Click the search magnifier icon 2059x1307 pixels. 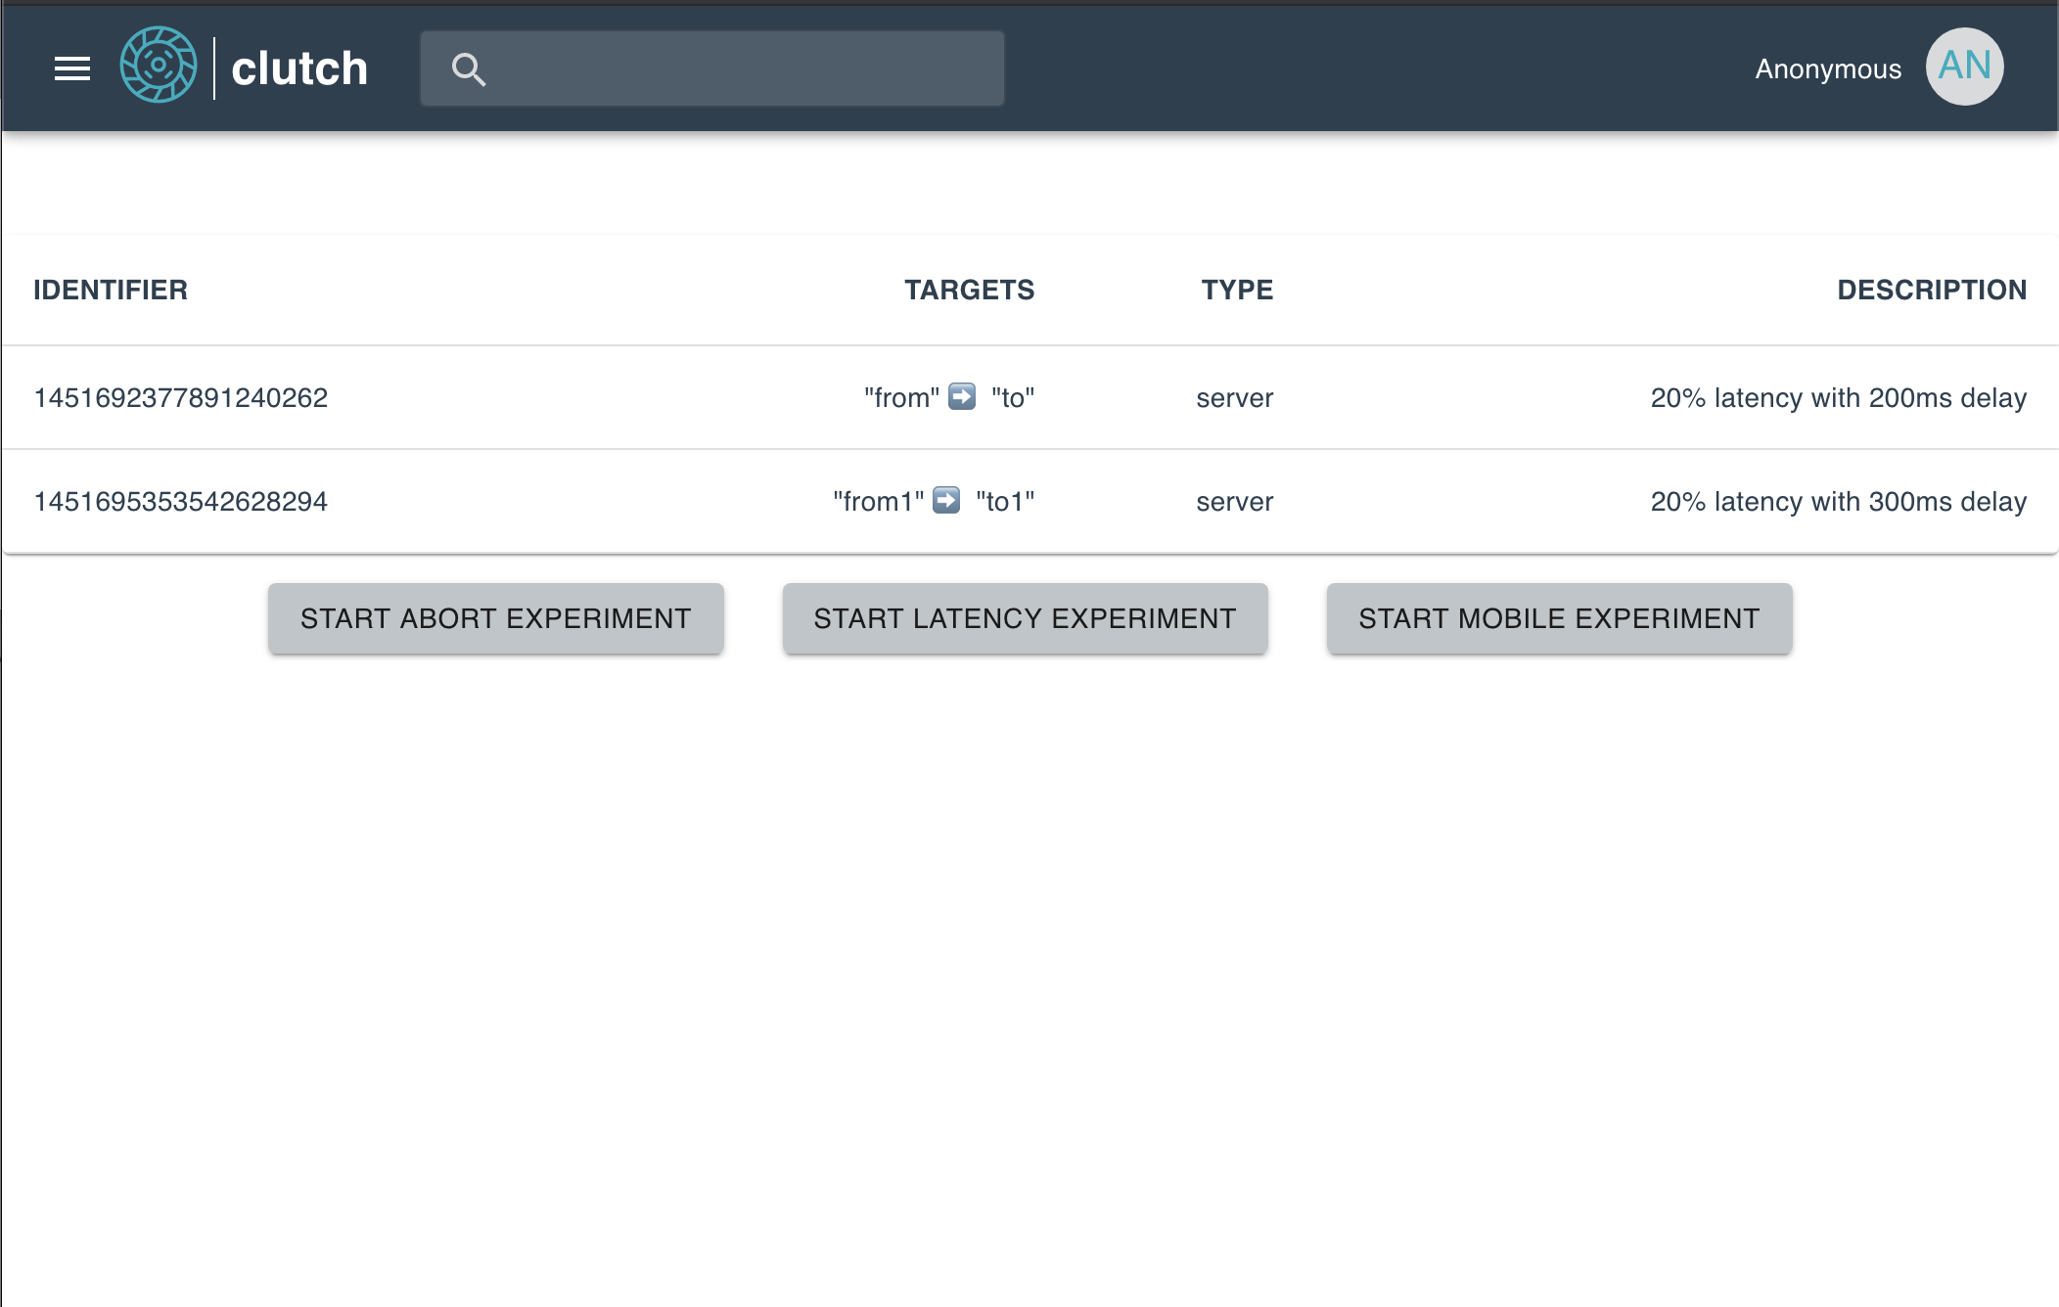pyautogui.click(x=468, y=69)
